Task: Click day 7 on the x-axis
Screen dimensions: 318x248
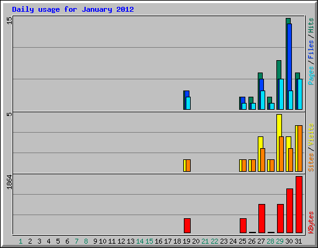Action: click(x=76, y=241)
